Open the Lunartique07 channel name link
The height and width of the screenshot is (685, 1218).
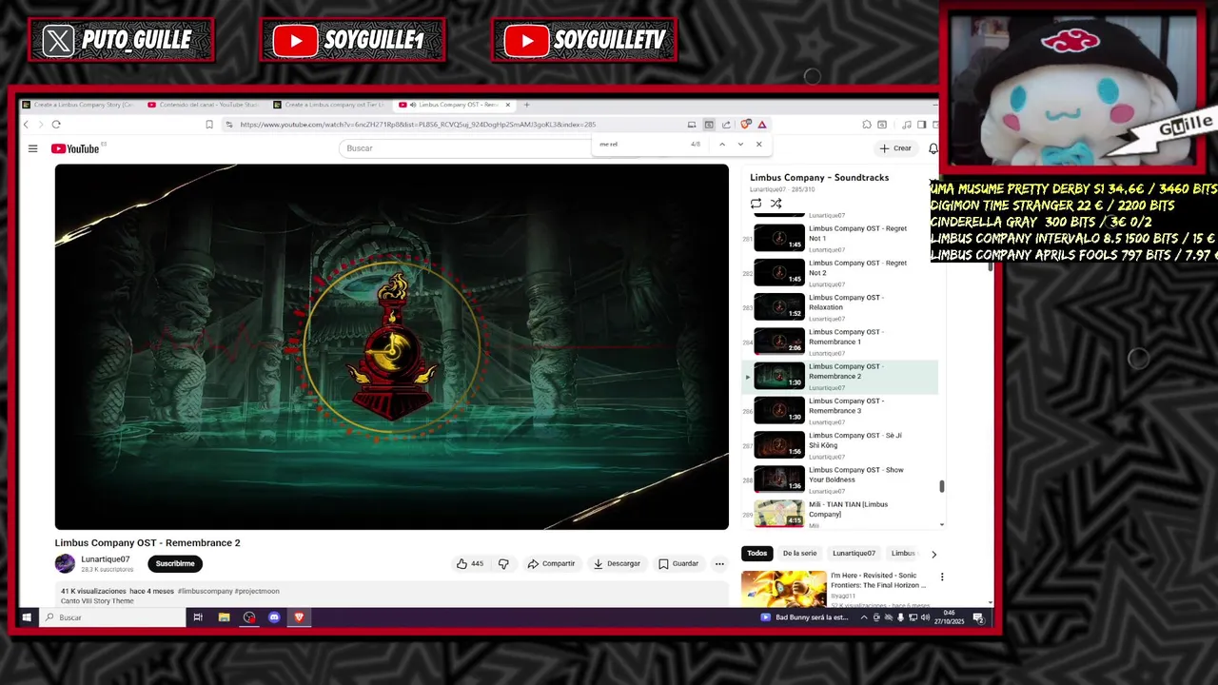(x=106, y=559)
